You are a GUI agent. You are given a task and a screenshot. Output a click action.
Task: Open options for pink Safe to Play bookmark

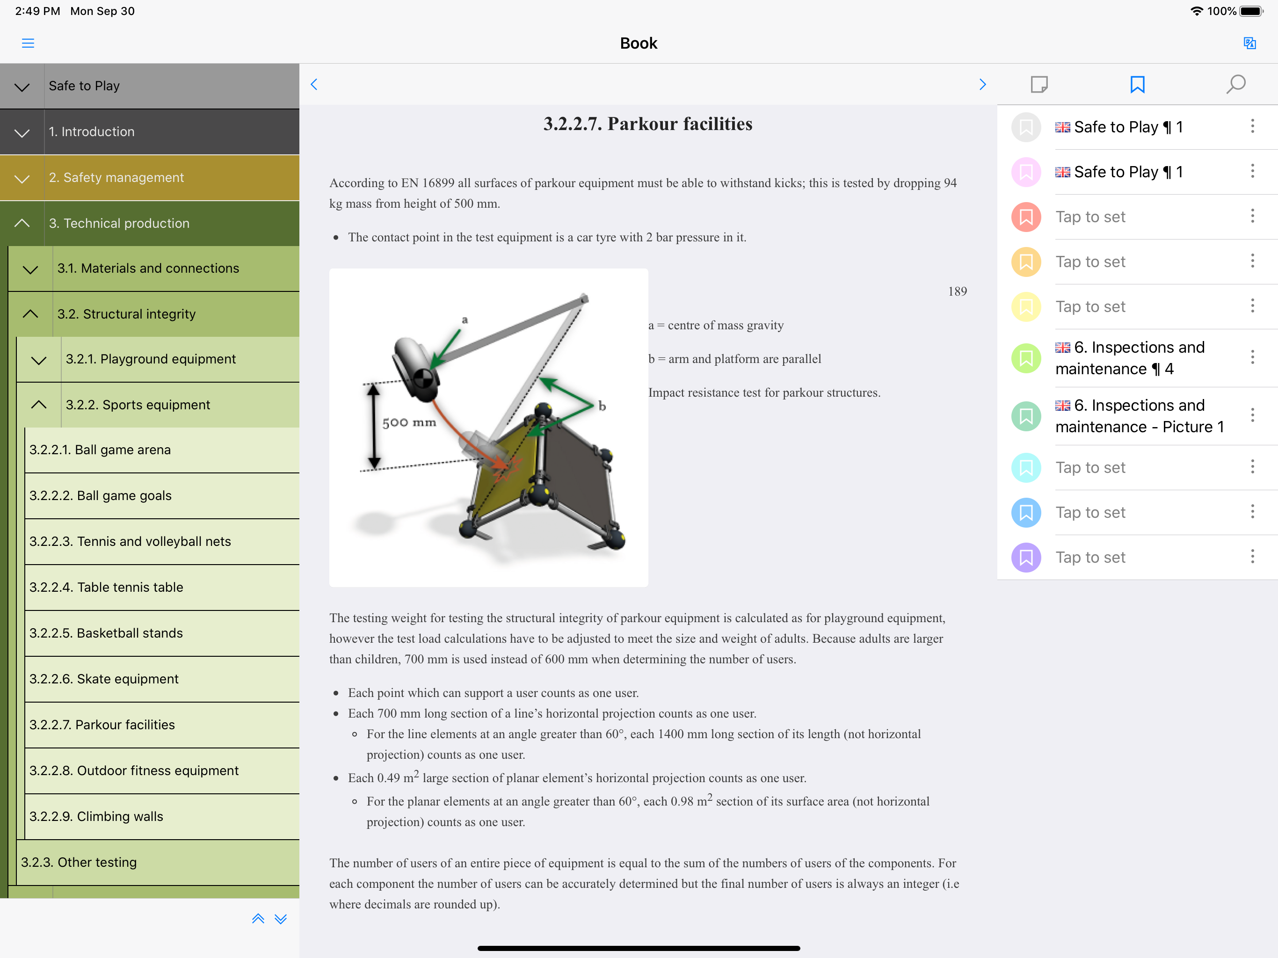1252,171
